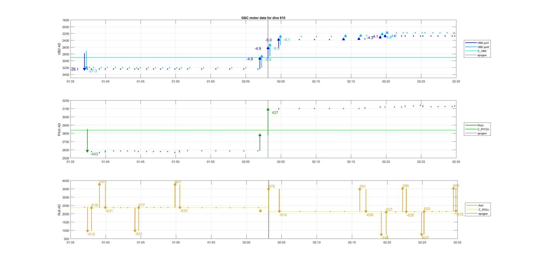Click the '597' roll annotation
542x268 pixels.
(103, 182)
